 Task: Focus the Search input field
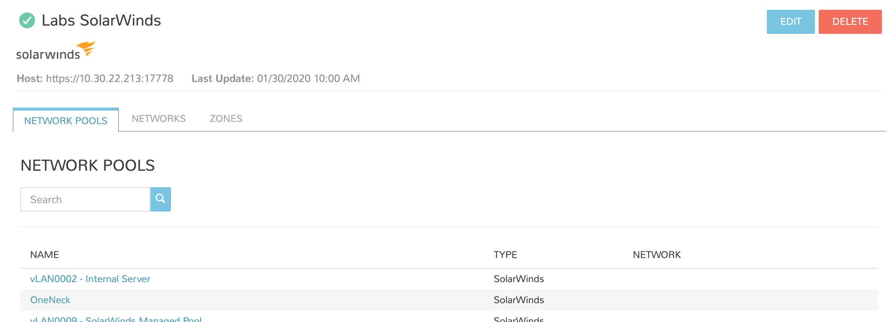[85, 199]
